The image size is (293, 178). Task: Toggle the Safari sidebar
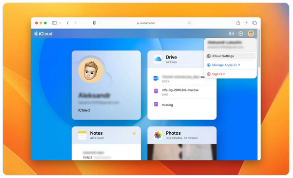click(x=54, y=23)
